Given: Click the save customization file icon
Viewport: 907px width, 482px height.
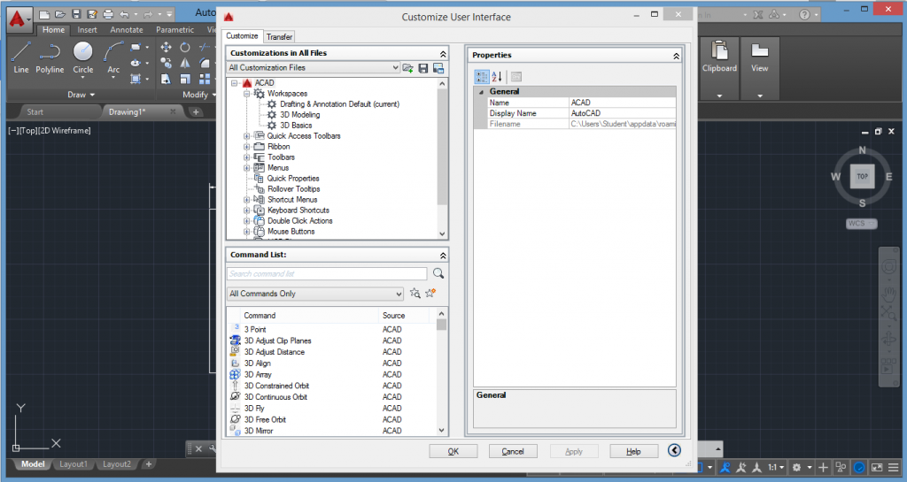Looking at the screenshot, I should [x=423, y=68].
